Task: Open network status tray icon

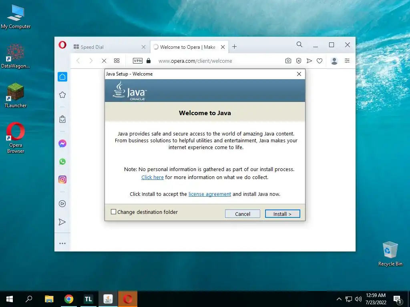Action: tap(349, 299)
